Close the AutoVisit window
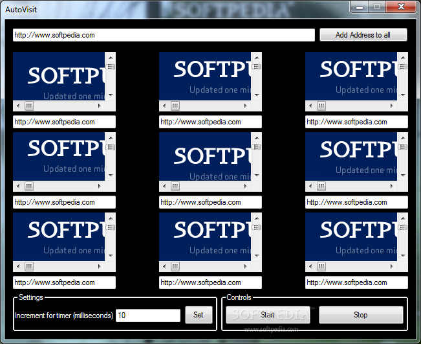The image size is (421, 344). 401,6
